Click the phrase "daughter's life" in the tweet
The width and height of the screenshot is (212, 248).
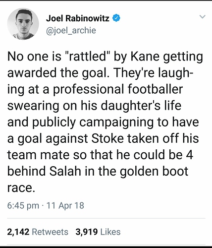click(x=141, y=106)
